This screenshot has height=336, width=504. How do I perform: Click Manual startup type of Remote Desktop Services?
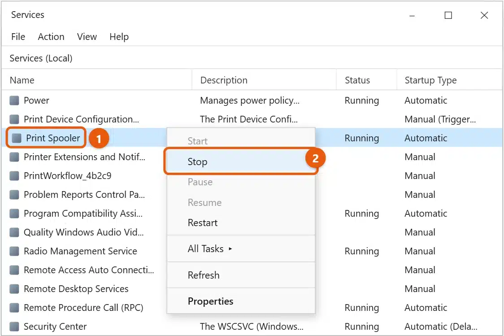click(x=420, y=289)
